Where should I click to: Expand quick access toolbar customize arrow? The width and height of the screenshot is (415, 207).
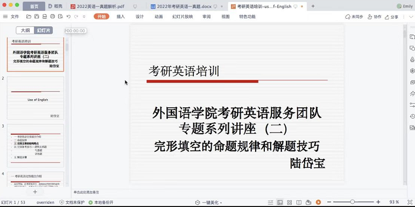coord(84,17)
